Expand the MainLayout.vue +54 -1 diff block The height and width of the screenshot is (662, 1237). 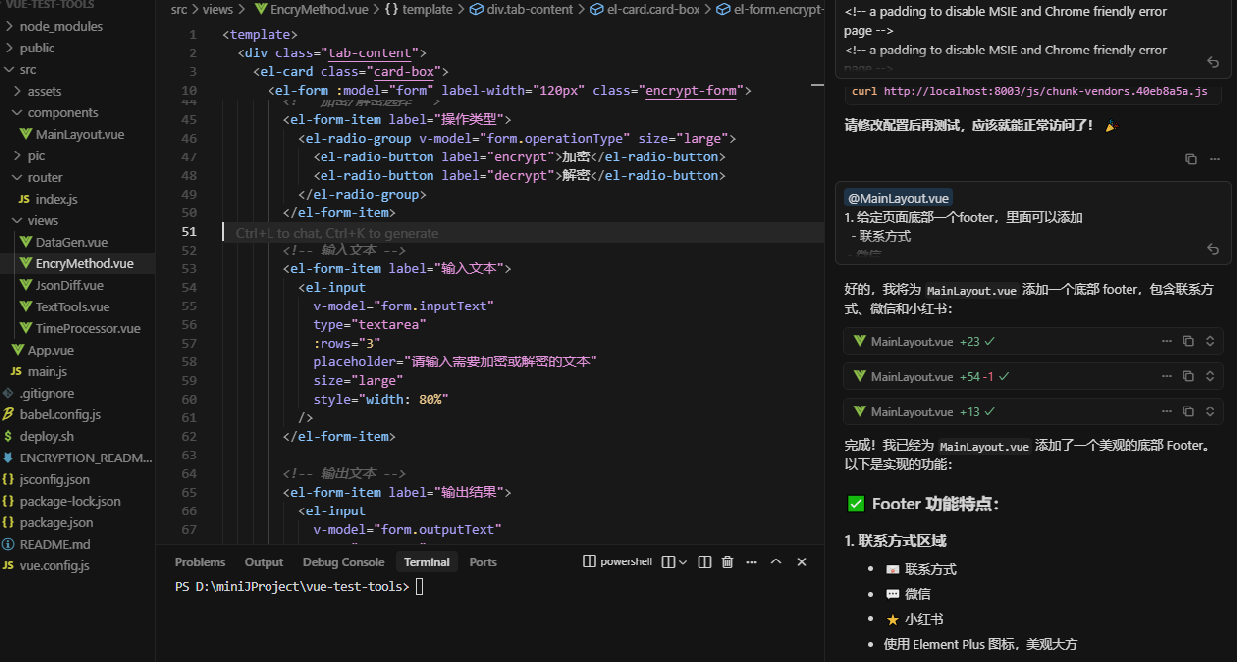[1210, 376]
